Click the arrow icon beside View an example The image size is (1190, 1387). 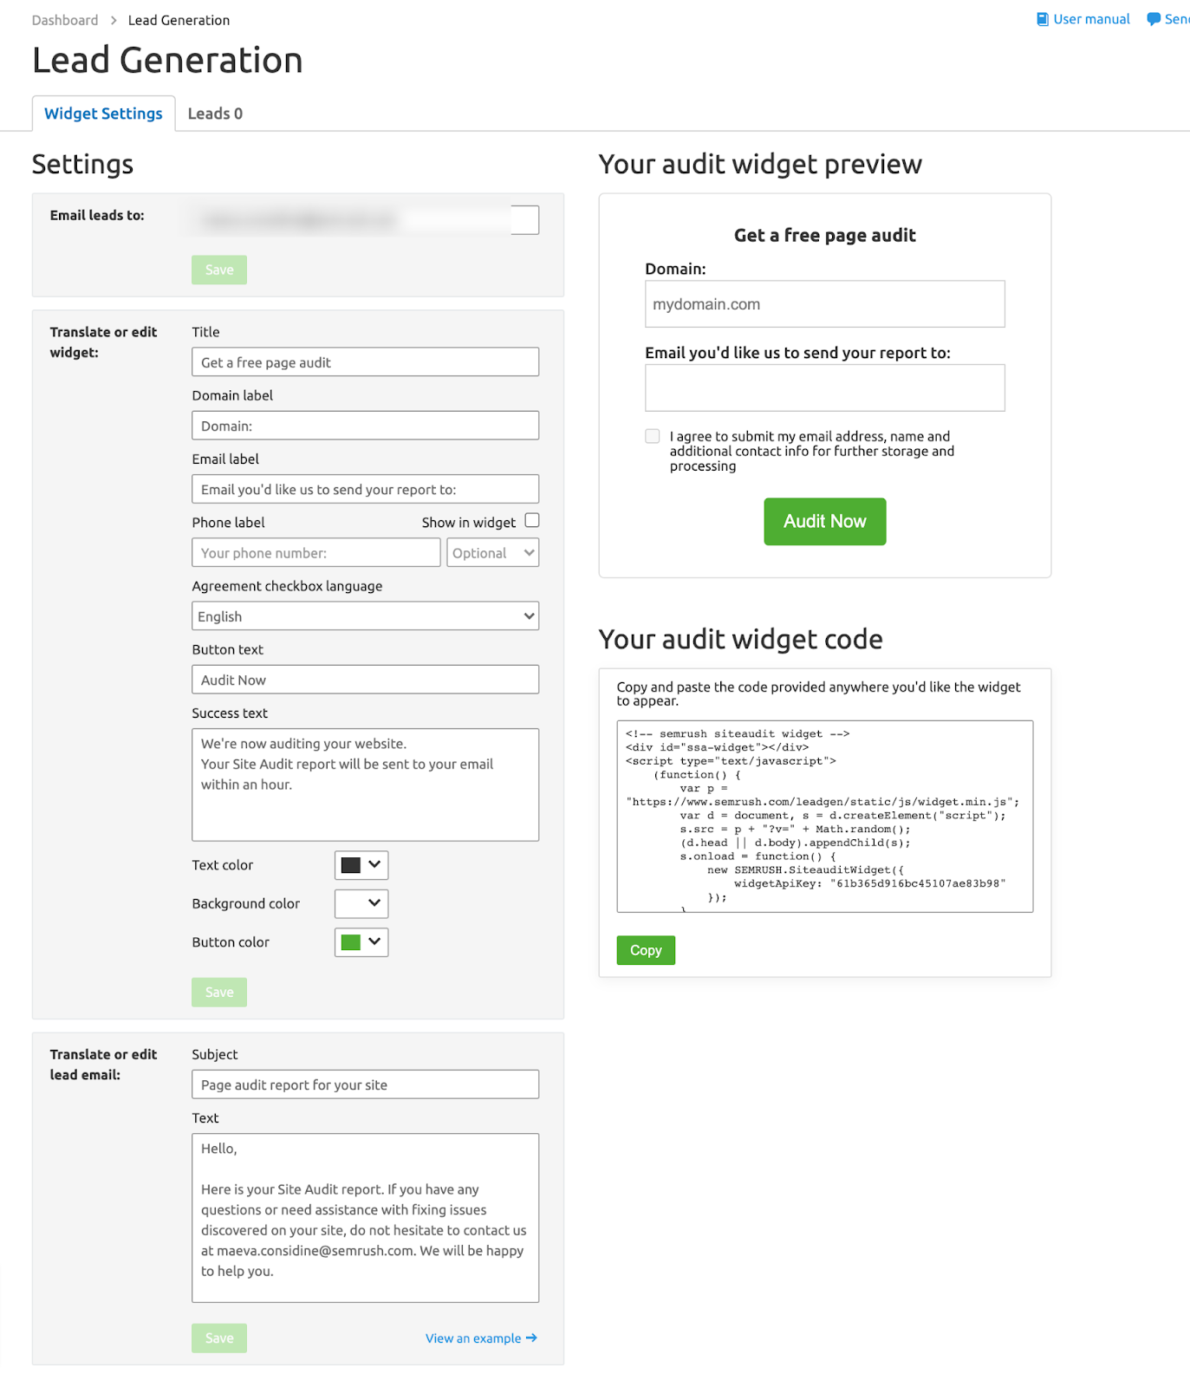pos(531,1338)
